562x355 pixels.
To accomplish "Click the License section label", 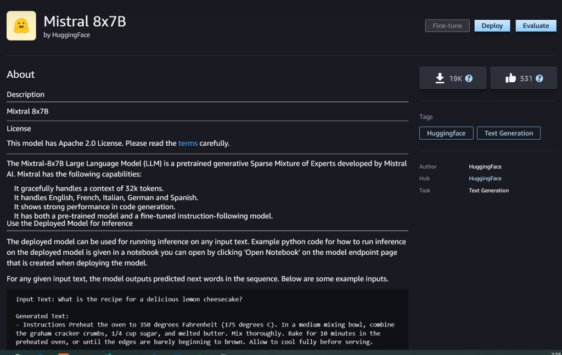I will (19, 129).
